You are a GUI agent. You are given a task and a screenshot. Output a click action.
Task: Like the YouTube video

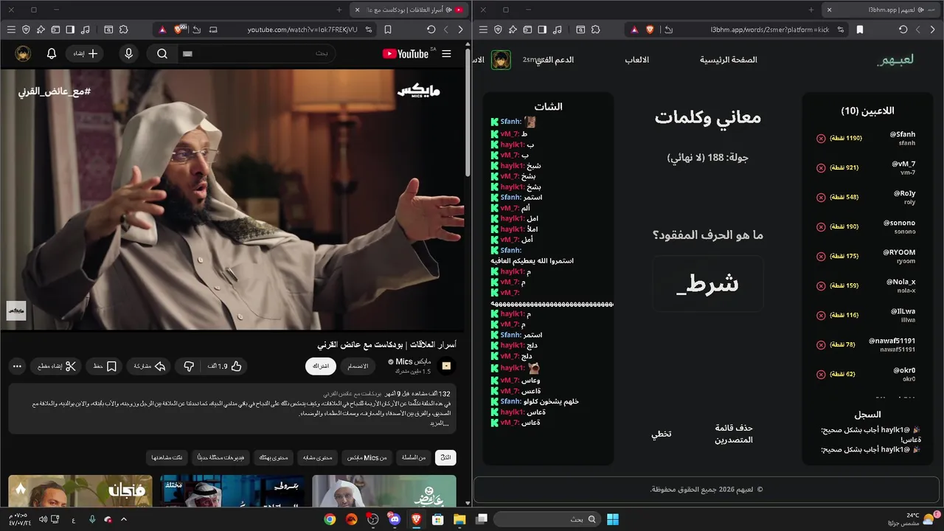[224, 366]
